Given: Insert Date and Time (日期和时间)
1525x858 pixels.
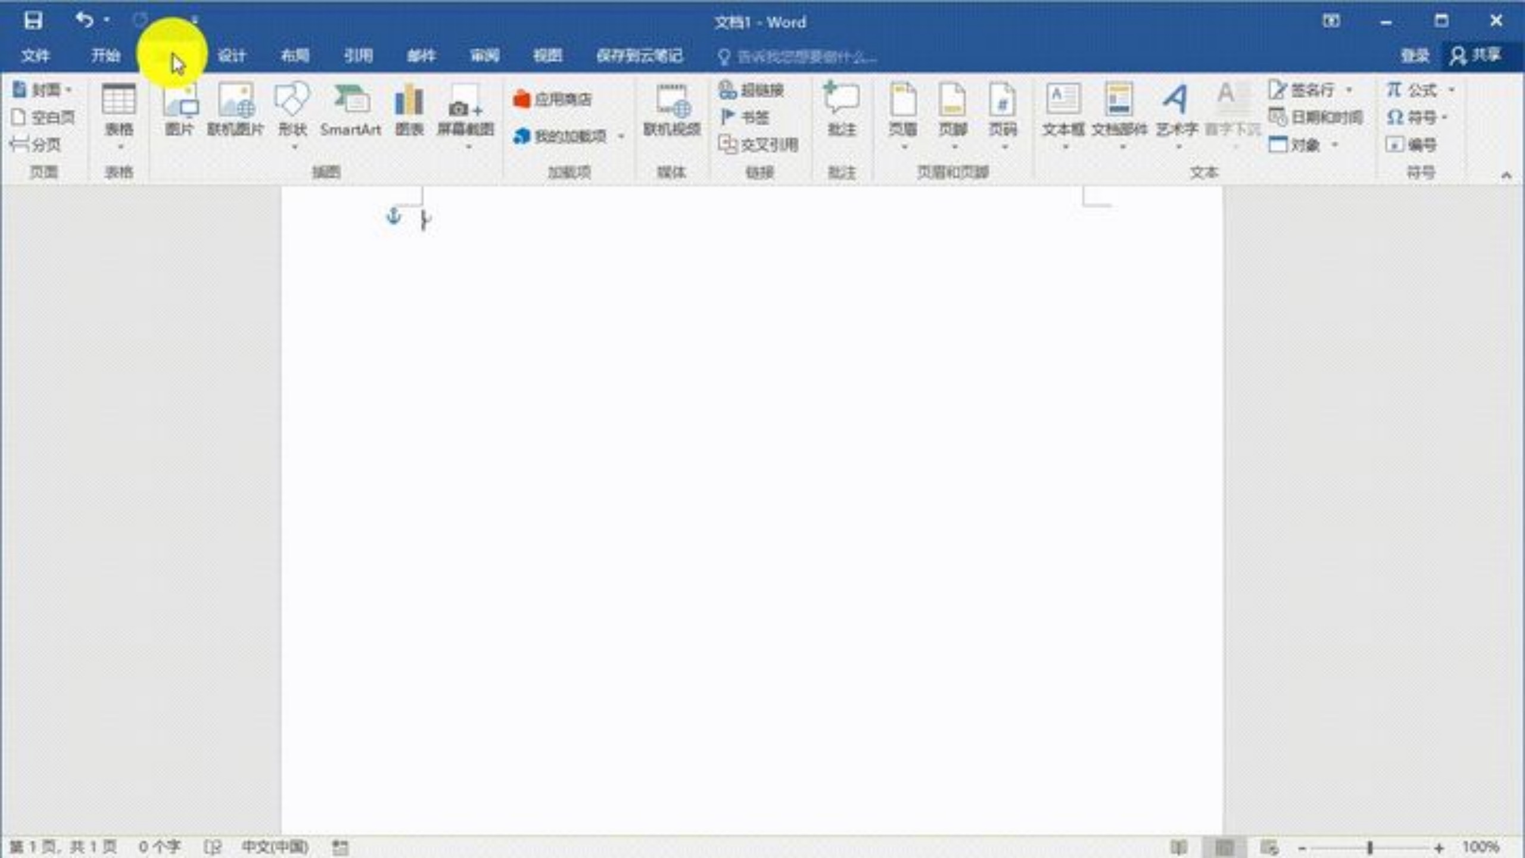Looking at the screenshot, I should tap(1315, 117).
